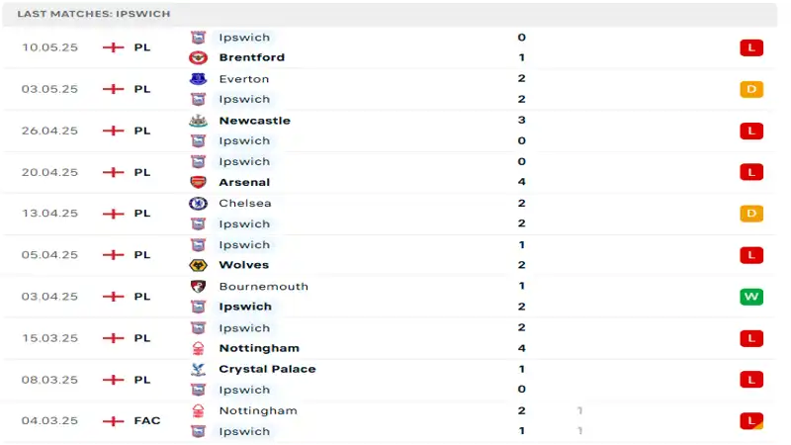Click the Newcastle club crest icon
Image resolution: width=791 pixels, height=445 pixels.
[x=198, y=121]
